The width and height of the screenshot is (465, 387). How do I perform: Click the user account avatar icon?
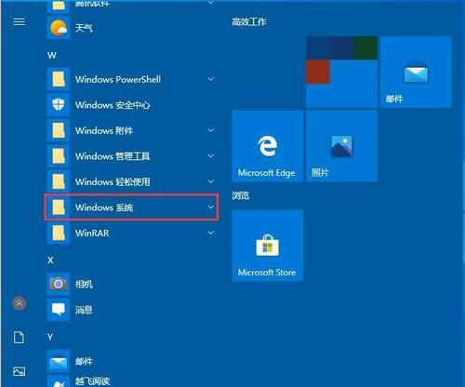(x=19, y=303)
